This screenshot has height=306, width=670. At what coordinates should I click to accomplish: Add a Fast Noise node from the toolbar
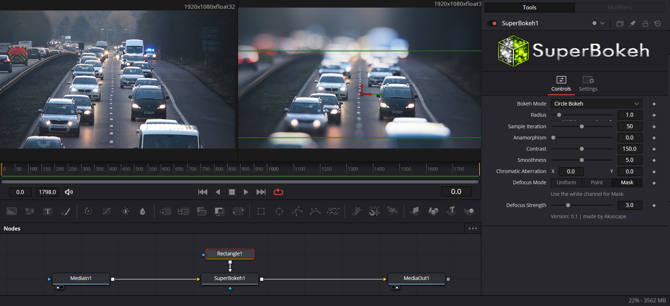[x=30, y=211]
